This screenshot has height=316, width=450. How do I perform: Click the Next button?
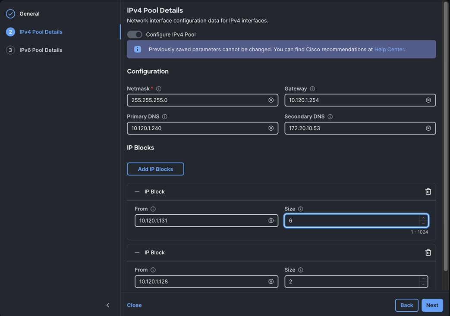(x=432, y=305)
